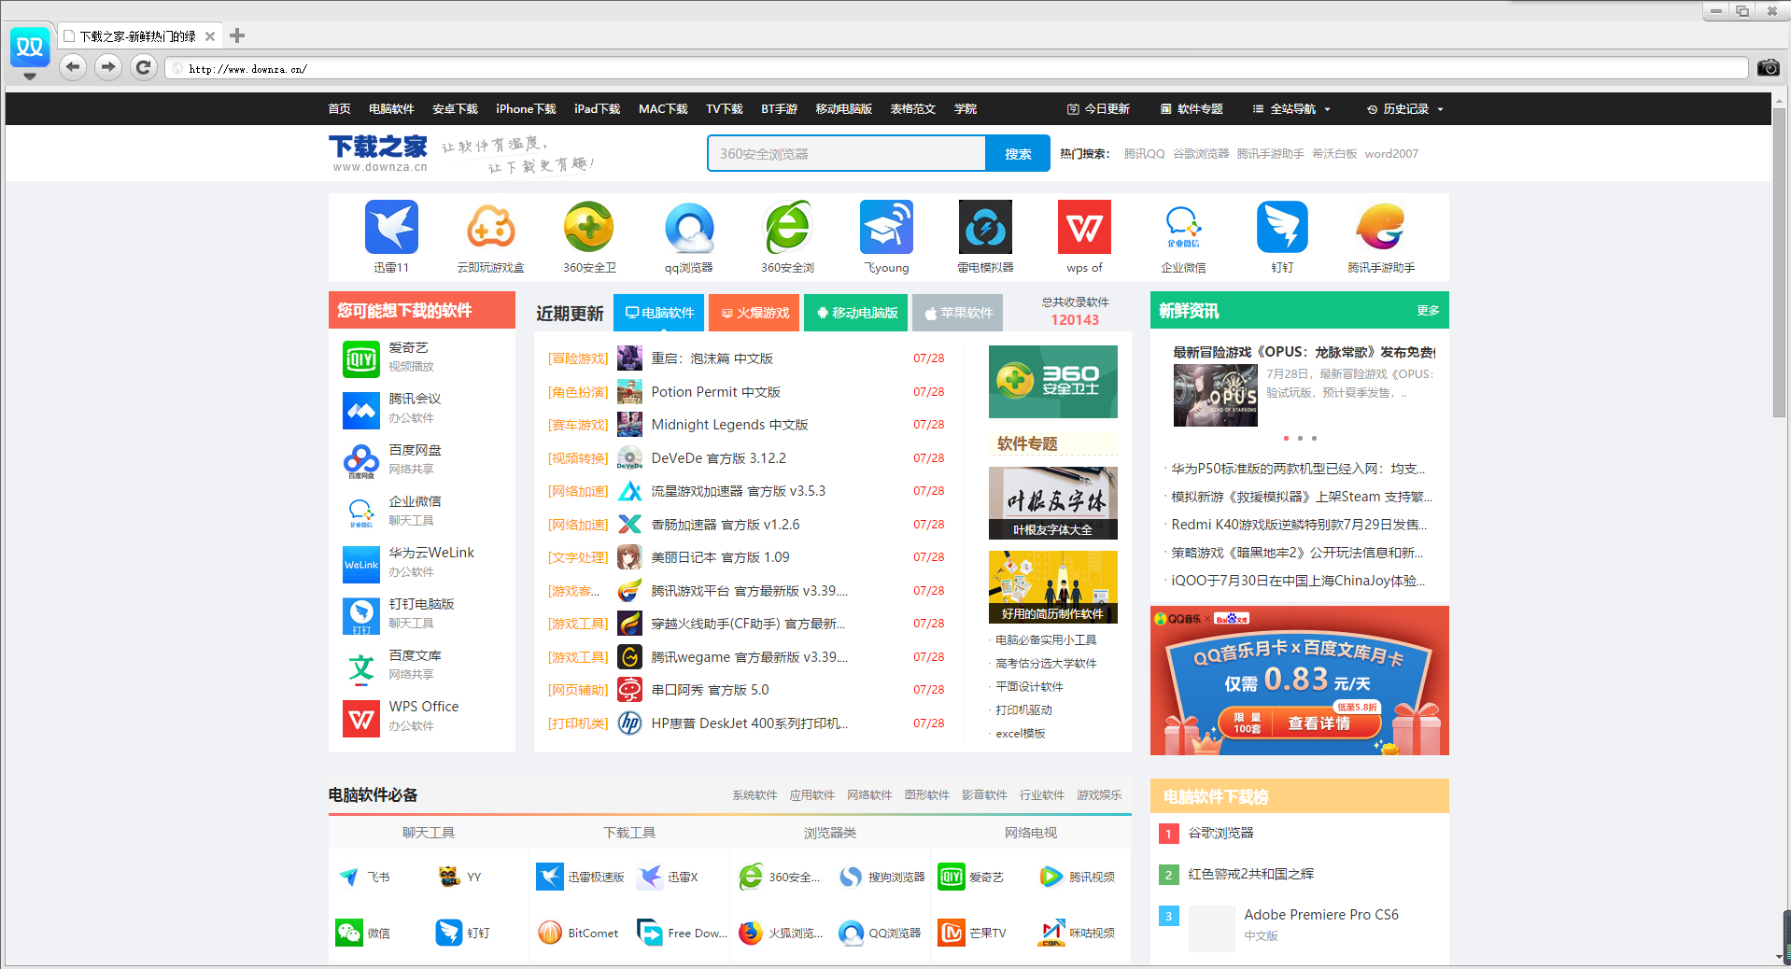The image size is (1791, 969).
Task: Select the 钉钉 icon in the top row
Action: click(1281, 227)
